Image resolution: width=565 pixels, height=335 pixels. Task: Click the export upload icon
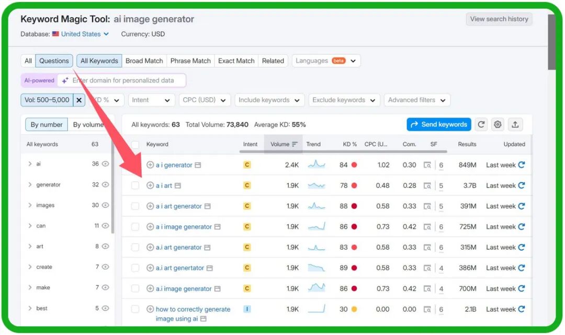click(x=515, y=124)
